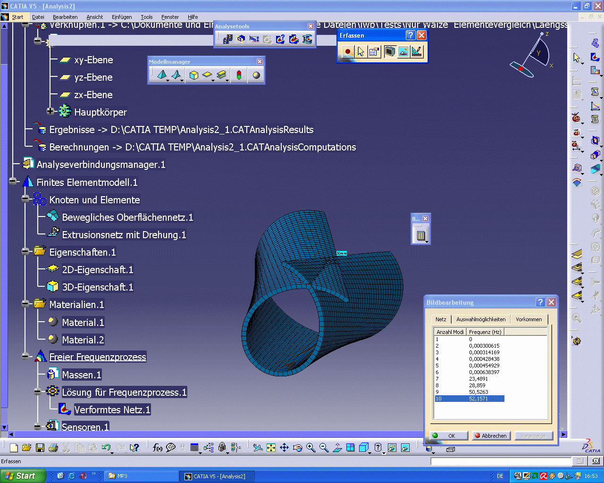The height and width of the screenshot is (483, 604).
Task: Select Material.2 in the tree
Action: (83, 340)
